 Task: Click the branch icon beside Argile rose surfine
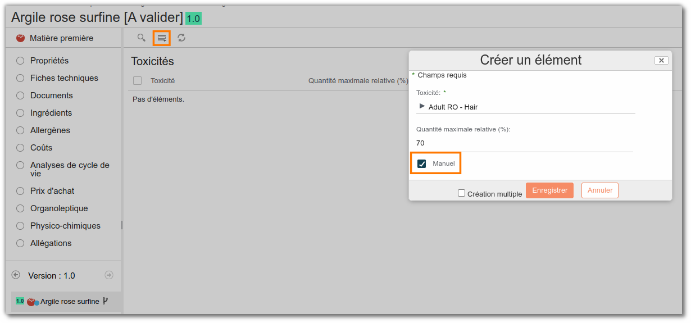(x=105, y=301)
